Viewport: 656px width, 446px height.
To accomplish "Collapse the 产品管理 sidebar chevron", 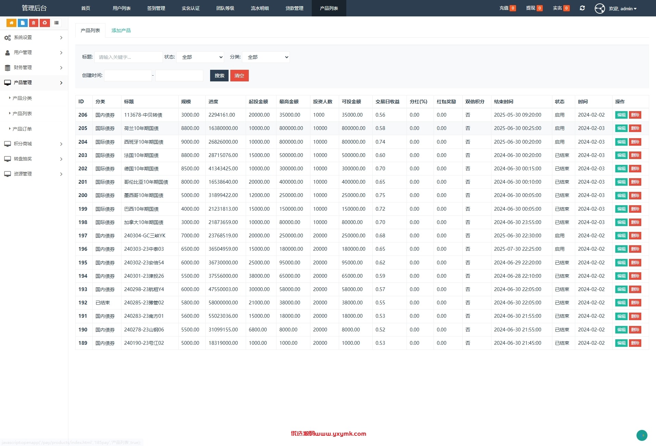I will pos(61,83).
